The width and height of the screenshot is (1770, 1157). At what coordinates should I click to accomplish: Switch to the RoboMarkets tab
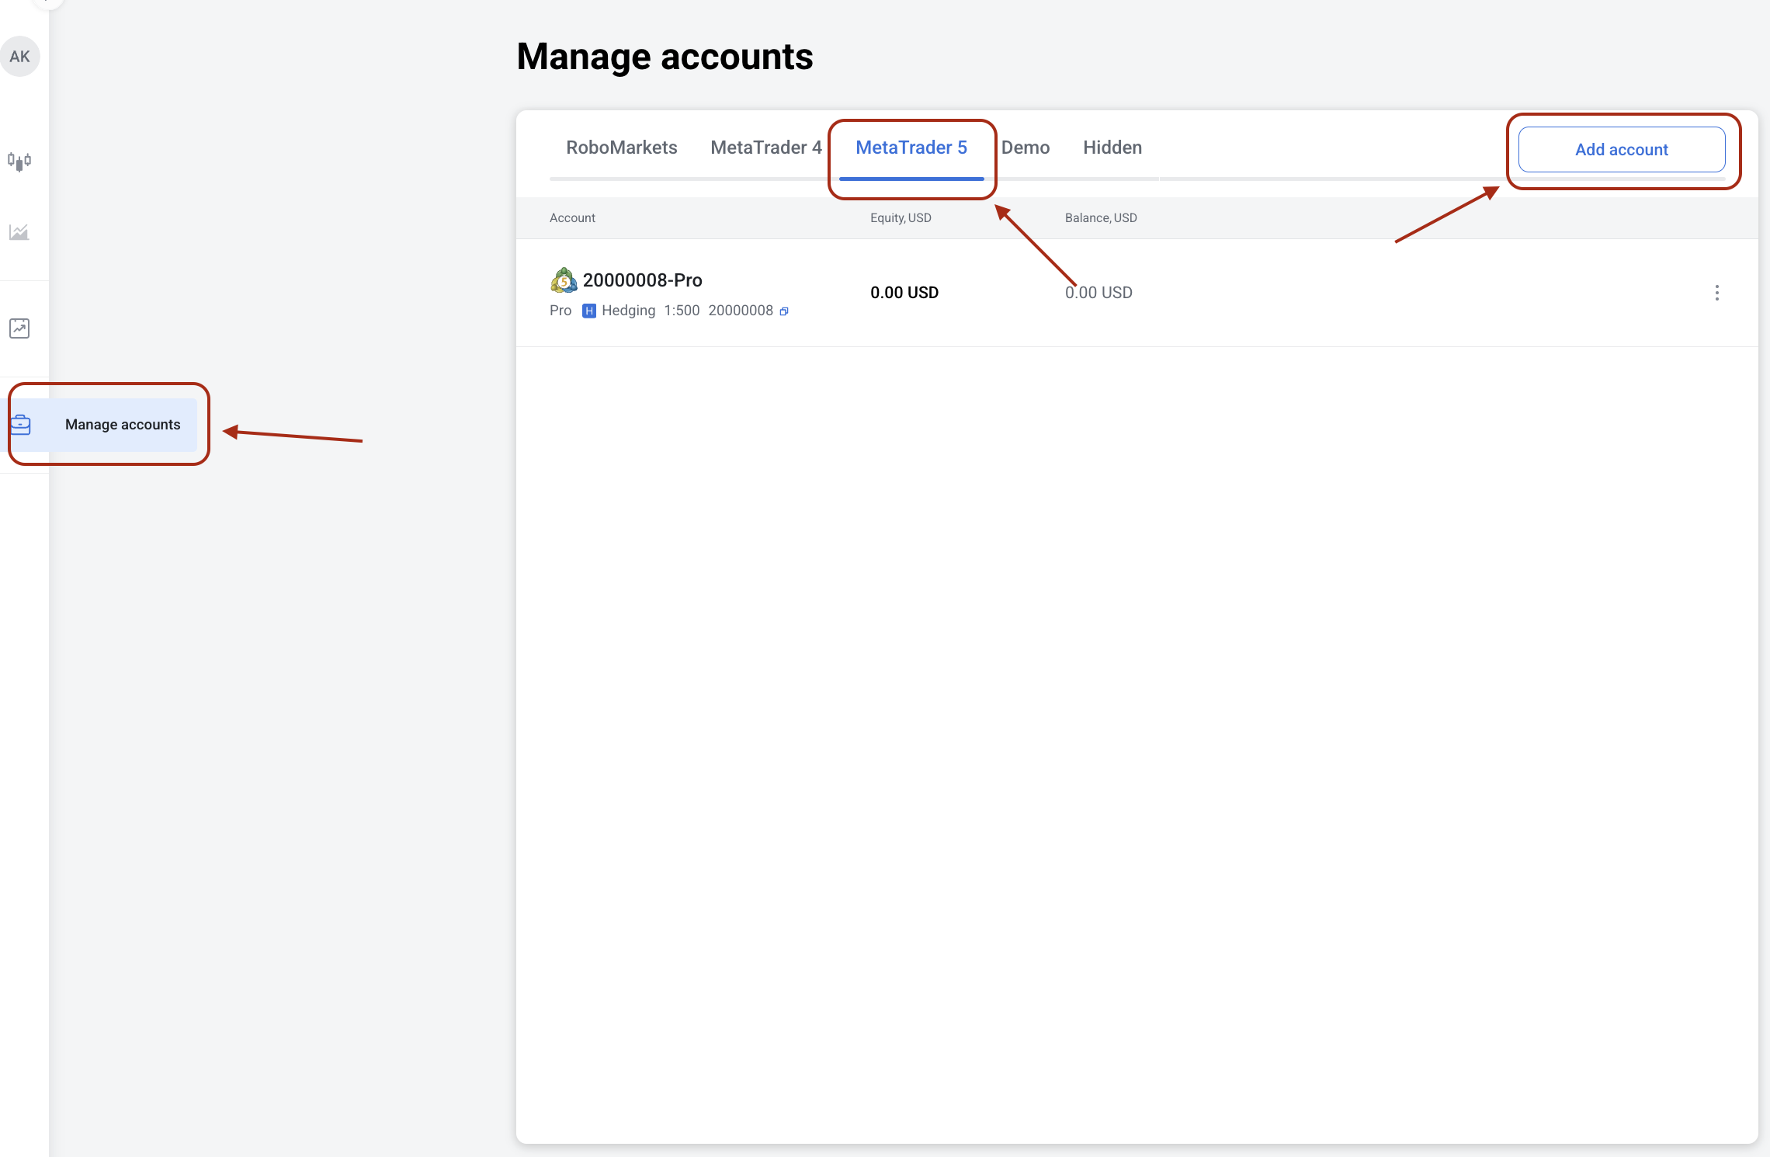tap(622, 148)
